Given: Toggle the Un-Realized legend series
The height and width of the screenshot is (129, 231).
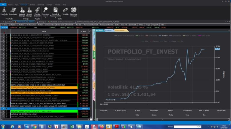Looking at the screenshot, I should [151, 36].
